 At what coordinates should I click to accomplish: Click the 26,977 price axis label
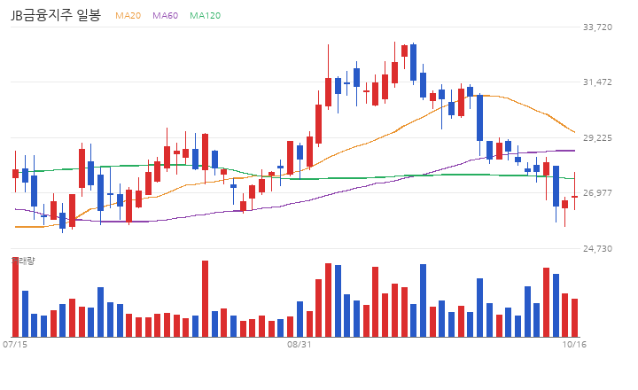coord(597,192)
